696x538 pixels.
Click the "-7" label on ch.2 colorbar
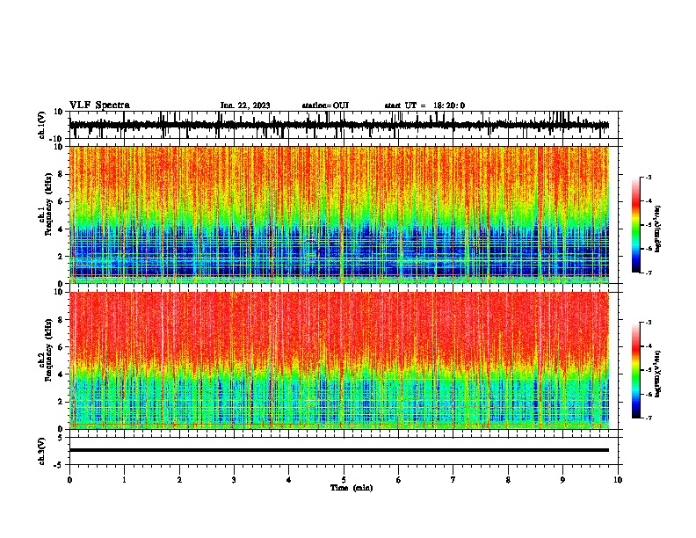648,418
